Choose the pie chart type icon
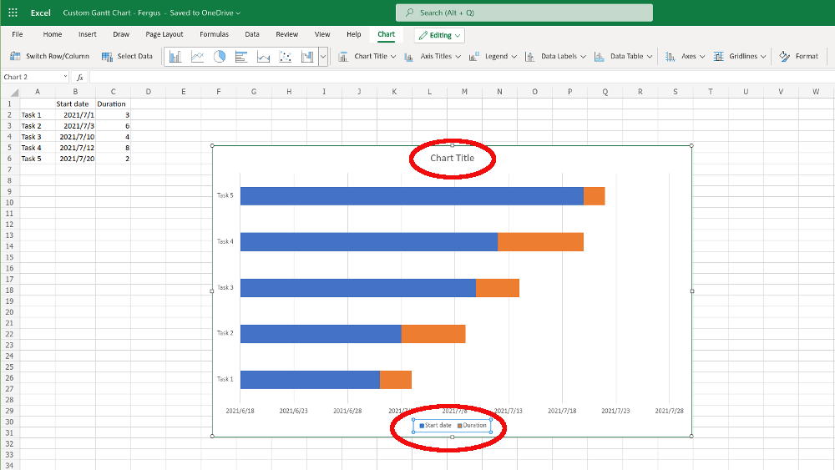 coord(220,57)
